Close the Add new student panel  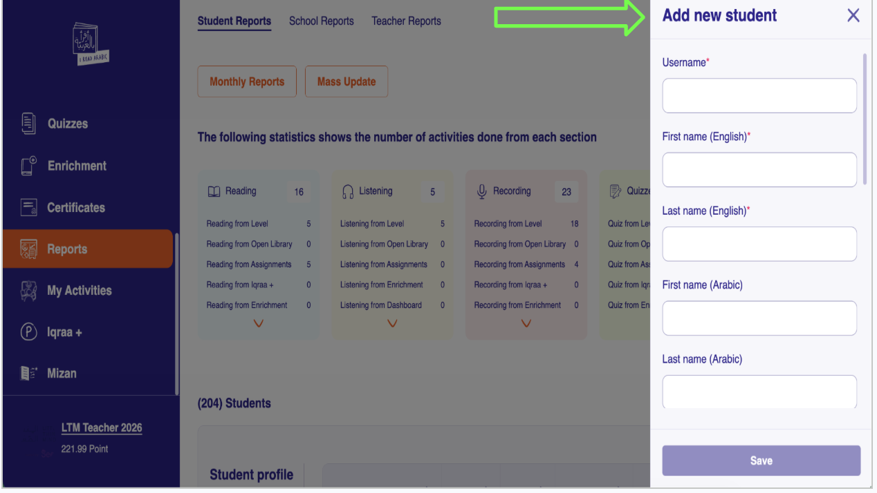point(853,16)
